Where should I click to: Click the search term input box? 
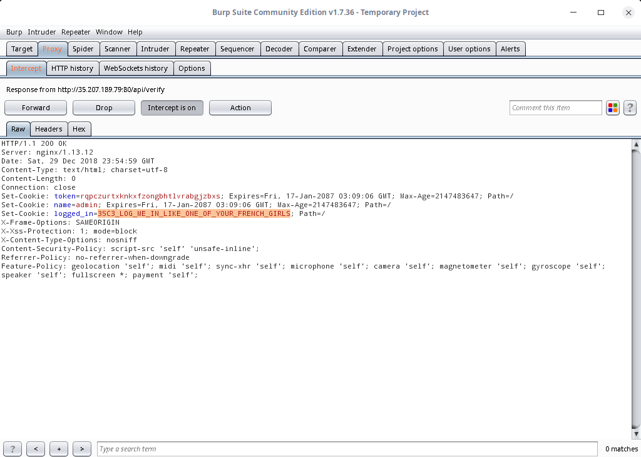point(347,449)
